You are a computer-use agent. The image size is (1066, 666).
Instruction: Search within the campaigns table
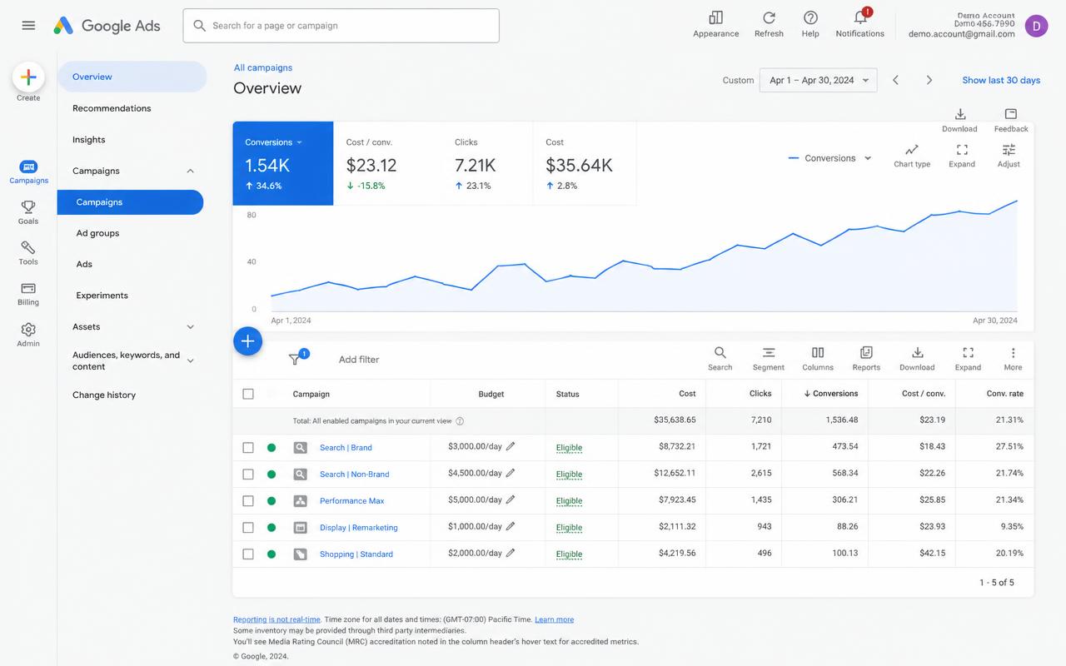(720, 359)
